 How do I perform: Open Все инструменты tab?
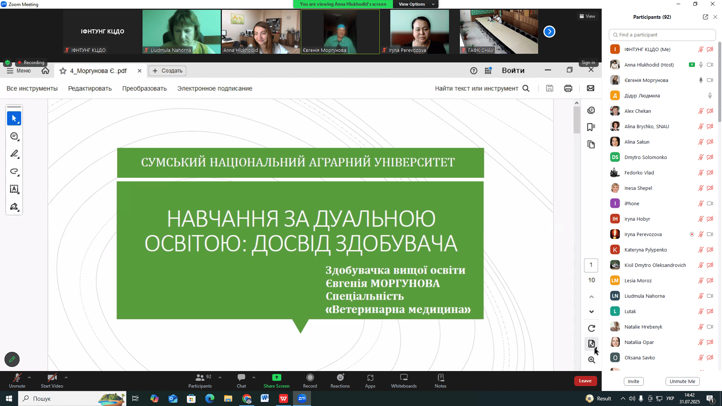(x=32, y=88)
